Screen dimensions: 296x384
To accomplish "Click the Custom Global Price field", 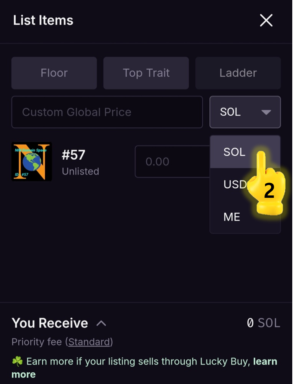I will pyautogui.click(x=107, y=112).
